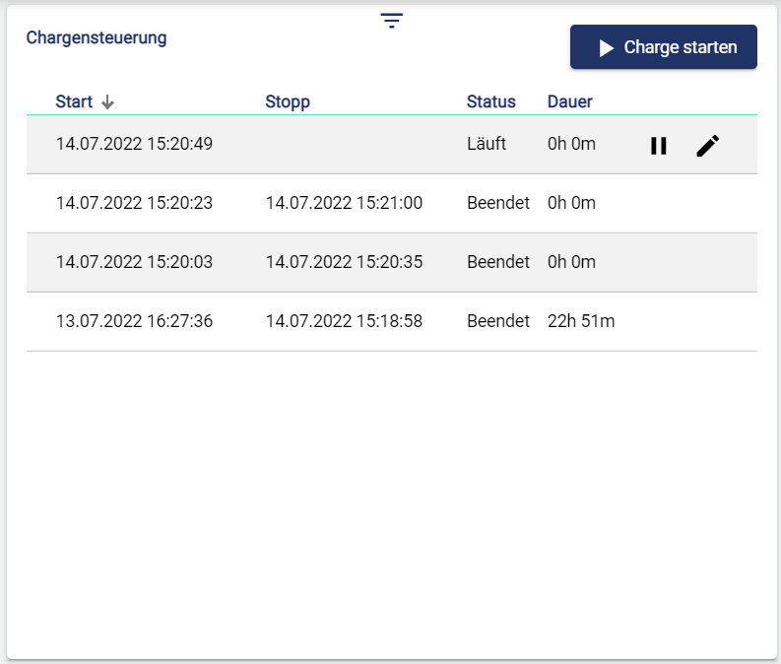Click the play triangle in Charge starten
Screen dimensions: 781x664
click(x=606, y=48)
